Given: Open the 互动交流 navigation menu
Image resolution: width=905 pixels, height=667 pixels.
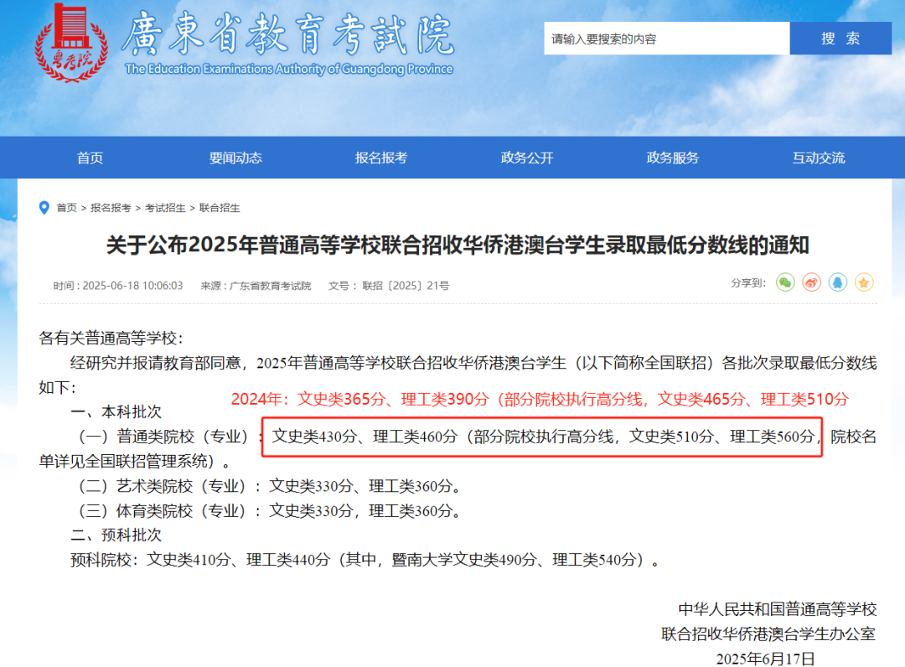Looking at the screenshot, I should (819, 158).
